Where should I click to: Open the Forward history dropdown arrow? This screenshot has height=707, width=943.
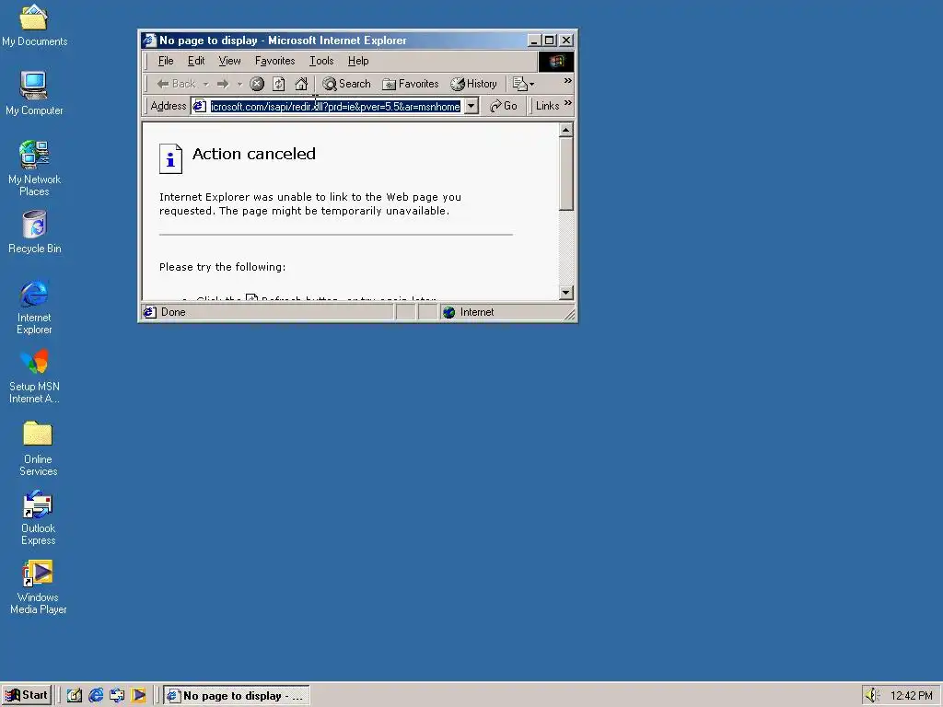coord(239,84)
